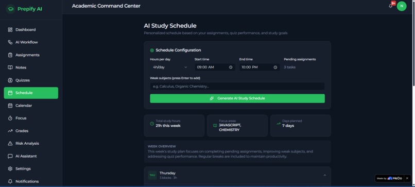Click the Prepify AI graduation cap logo
The width and height of the screenshot is (415, 187).
point(11,9)
